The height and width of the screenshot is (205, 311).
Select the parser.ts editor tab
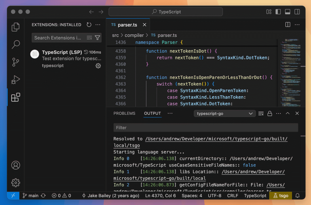click(x=128, y=25)
